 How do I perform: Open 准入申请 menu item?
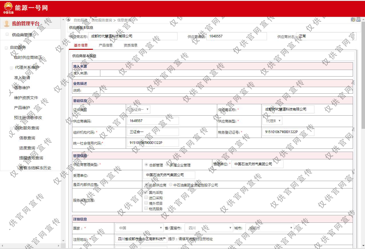click(x=22, y=78)
